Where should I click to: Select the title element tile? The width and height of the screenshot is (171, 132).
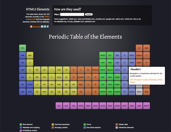point(23,63)
